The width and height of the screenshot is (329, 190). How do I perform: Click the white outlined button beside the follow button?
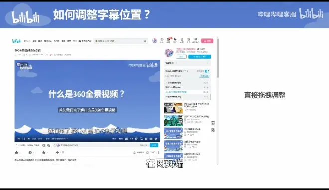(x=181, y=57)
